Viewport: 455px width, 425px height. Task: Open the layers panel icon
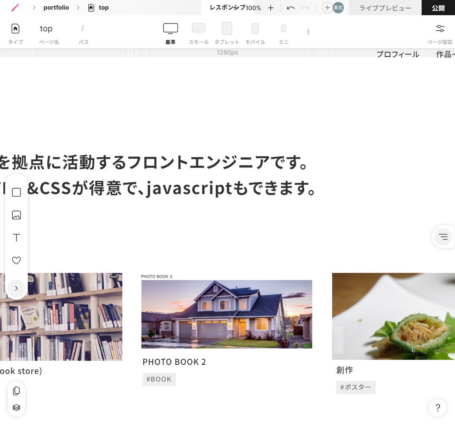coord(16,407)
